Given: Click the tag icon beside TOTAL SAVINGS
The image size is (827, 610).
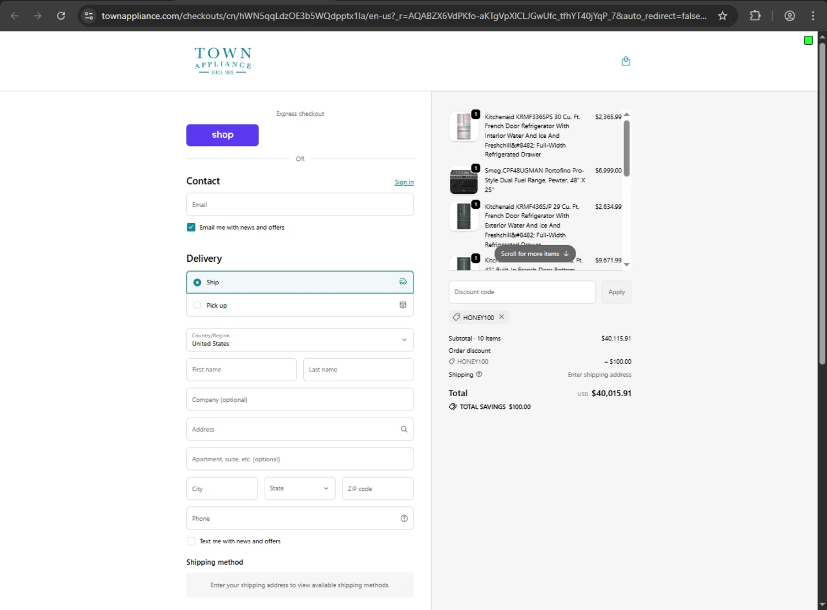Looking at the screenshot, I should [453, 407].
